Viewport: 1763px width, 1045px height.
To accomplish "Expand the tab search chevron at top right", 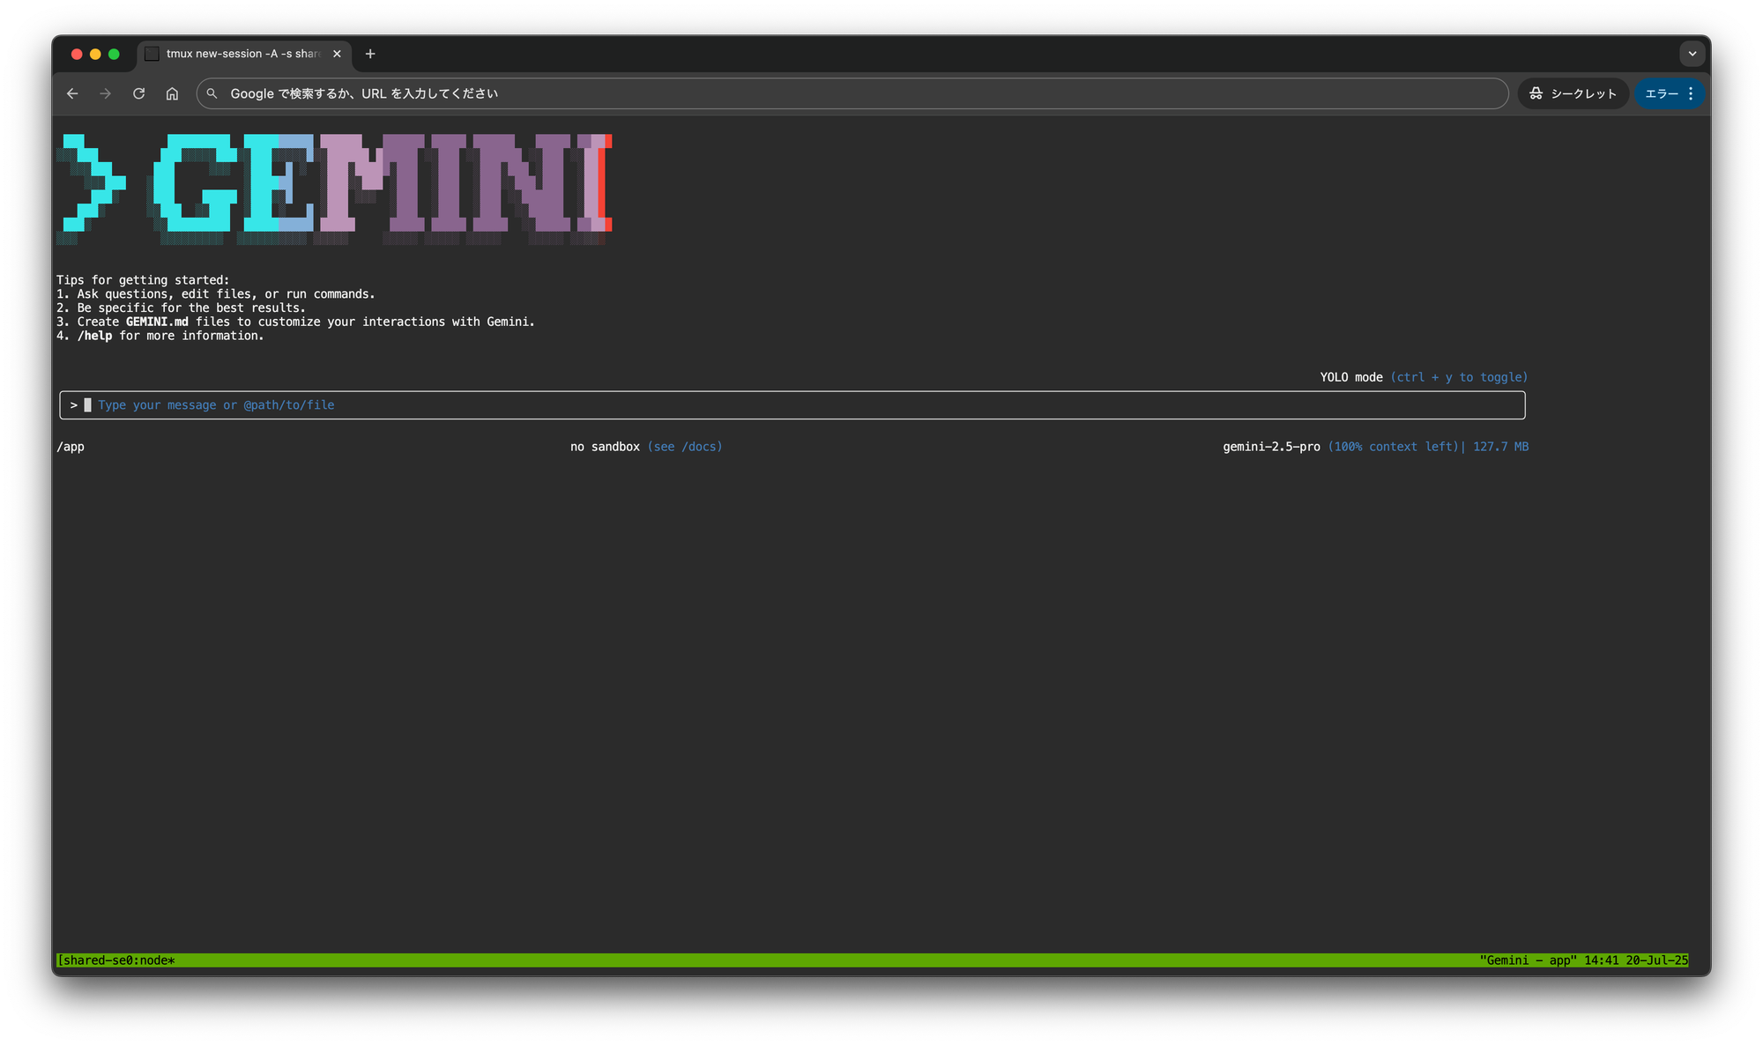I will pyautogui.click(x=1692, y=54).
